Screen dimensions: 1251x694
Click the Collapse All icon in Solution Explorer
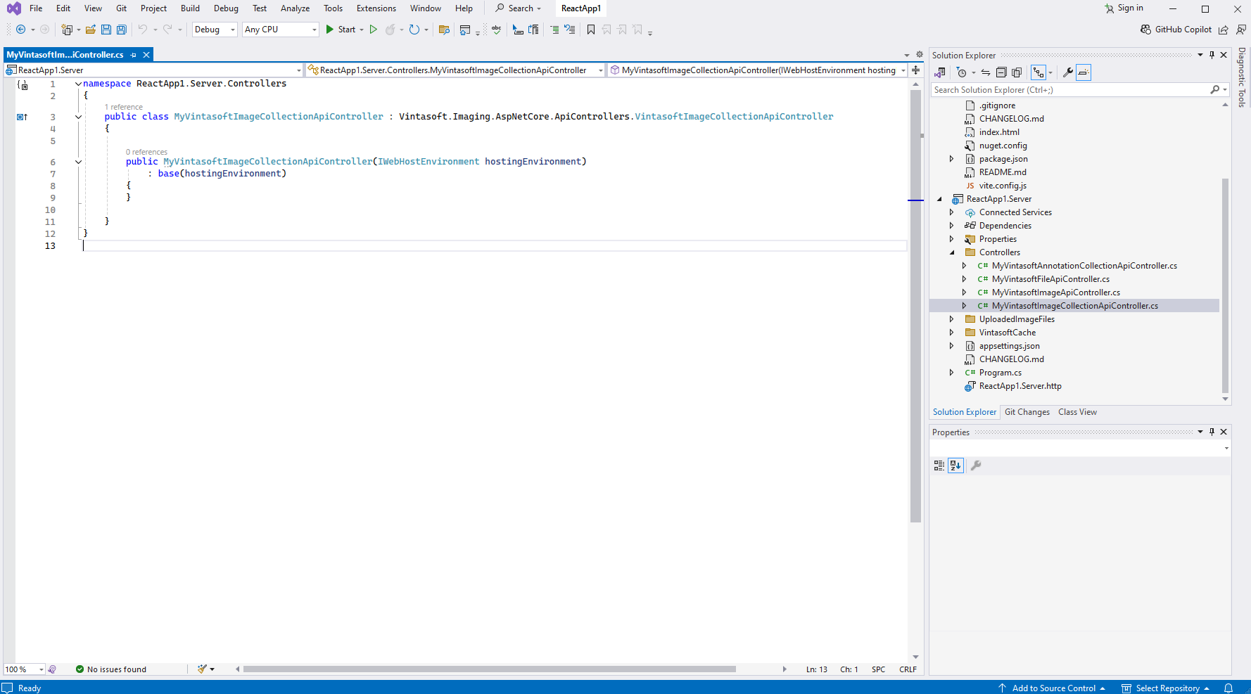(1001, 72)
